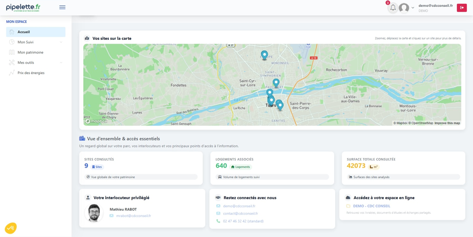
Task: Click the cloud icon by Accédez à votre espace
Action: [348, 198]
